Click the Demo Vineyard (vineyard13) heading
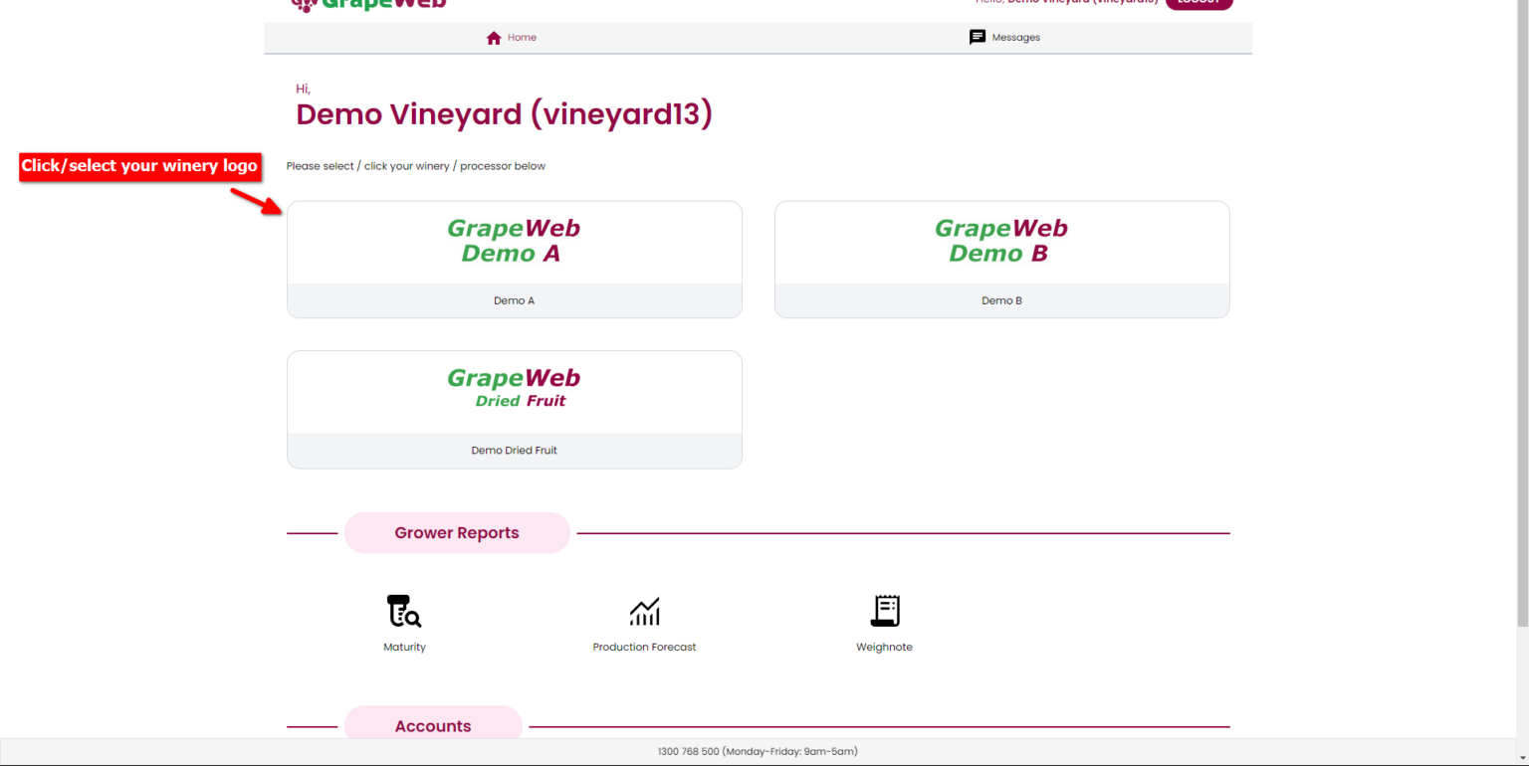 (505, 114)
